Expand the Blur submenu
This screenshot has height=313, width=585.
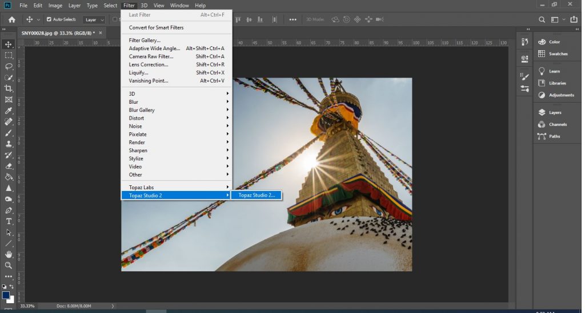[x=177, y=101]
